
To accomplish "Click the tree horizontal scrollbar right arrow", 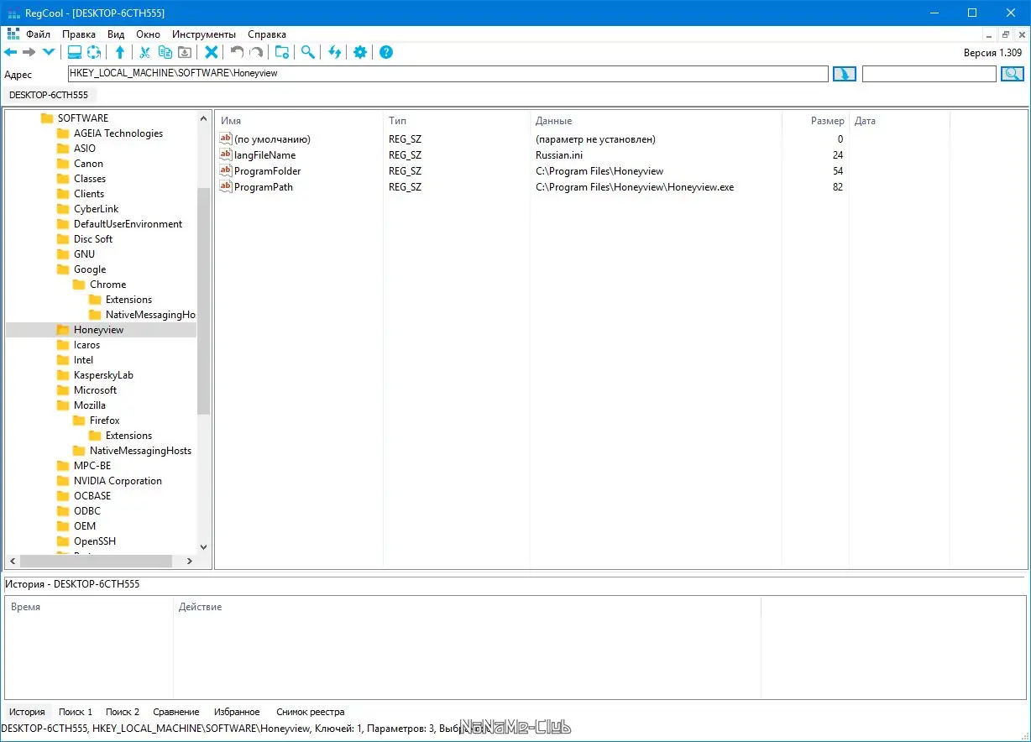I will [x=190, y=561].
